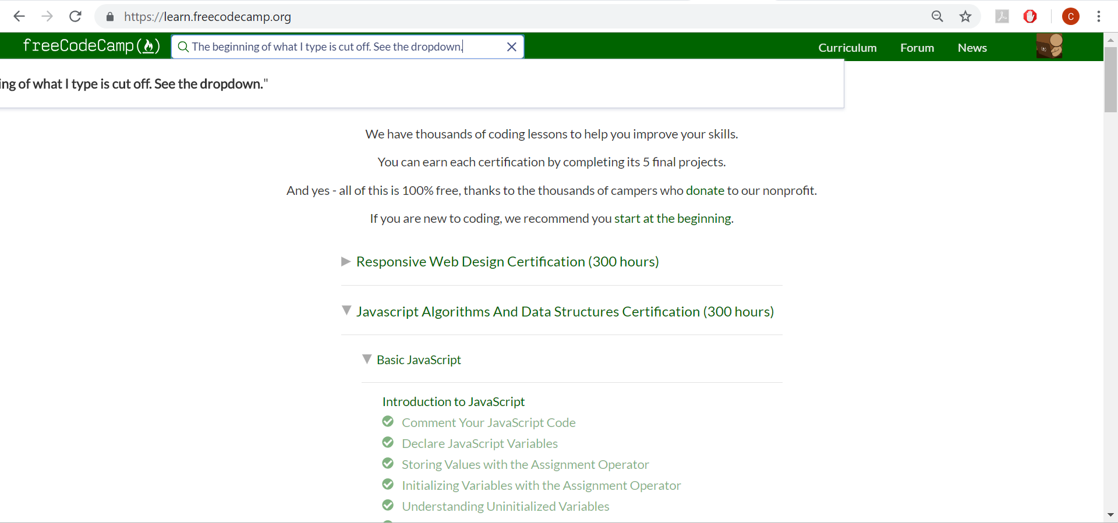Go back to the previous page
The height and width of the screenshot is (523, 1118).
point(19,16)
